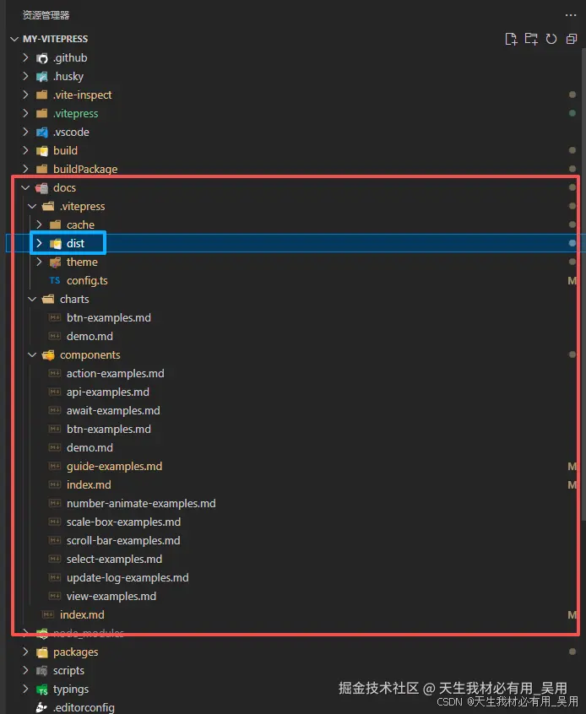Open view-examples.md in components

coord(111,597)
